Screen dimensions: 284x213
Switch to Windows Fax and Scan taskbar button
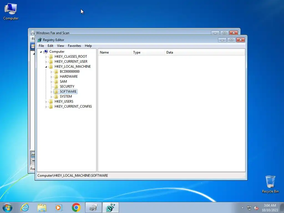(93, 207)
